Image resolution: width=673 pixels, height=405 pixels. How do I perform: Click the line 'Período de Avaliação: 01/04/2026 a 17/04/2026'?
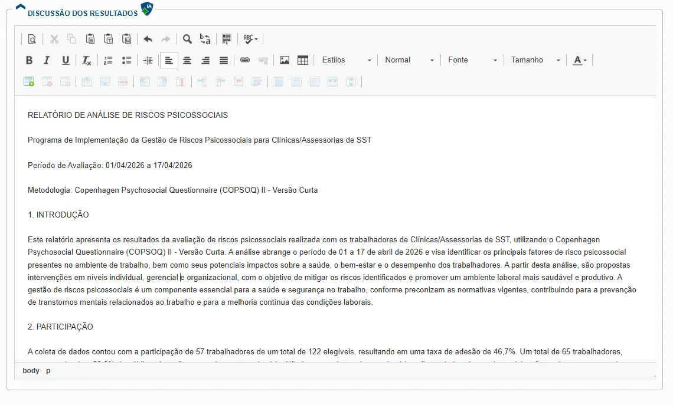point(110,166)
